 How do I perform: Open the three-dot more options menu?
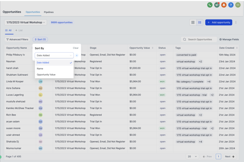pos(236,22)
